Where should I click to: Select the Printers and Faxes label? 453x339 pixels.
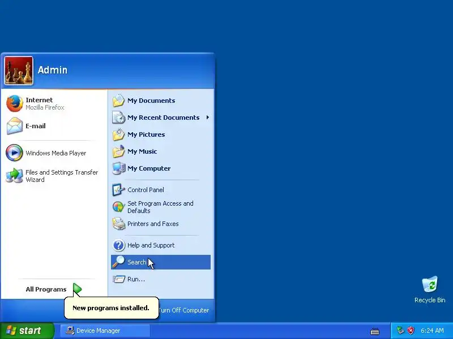(x=153, y=224)
